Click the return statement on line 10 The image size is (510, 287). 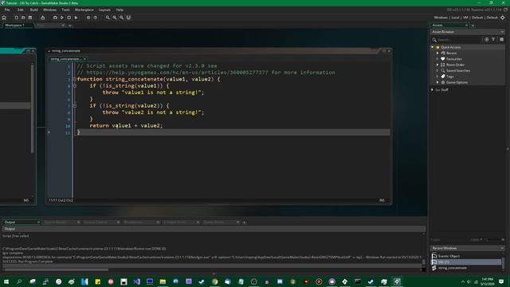(126, 126)
